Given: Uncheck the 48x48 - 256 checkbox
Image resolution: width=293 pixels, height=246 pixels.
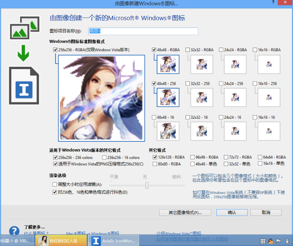Looking at the screenshot, I should 154,84.
